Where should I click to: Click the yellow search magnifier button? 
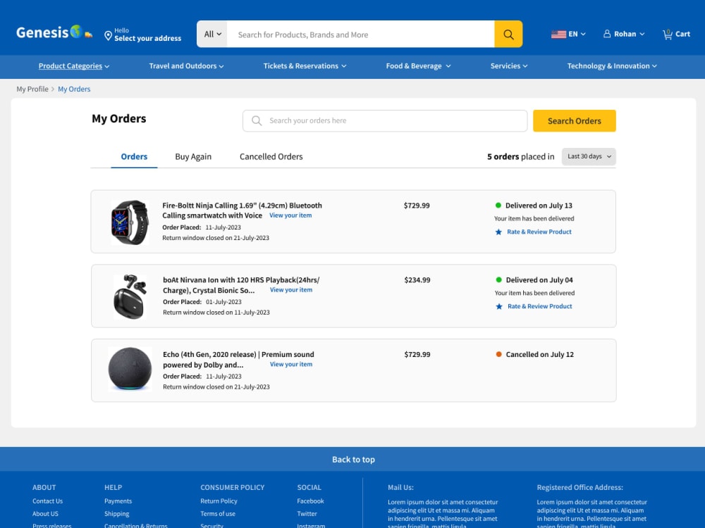[508, 34]
